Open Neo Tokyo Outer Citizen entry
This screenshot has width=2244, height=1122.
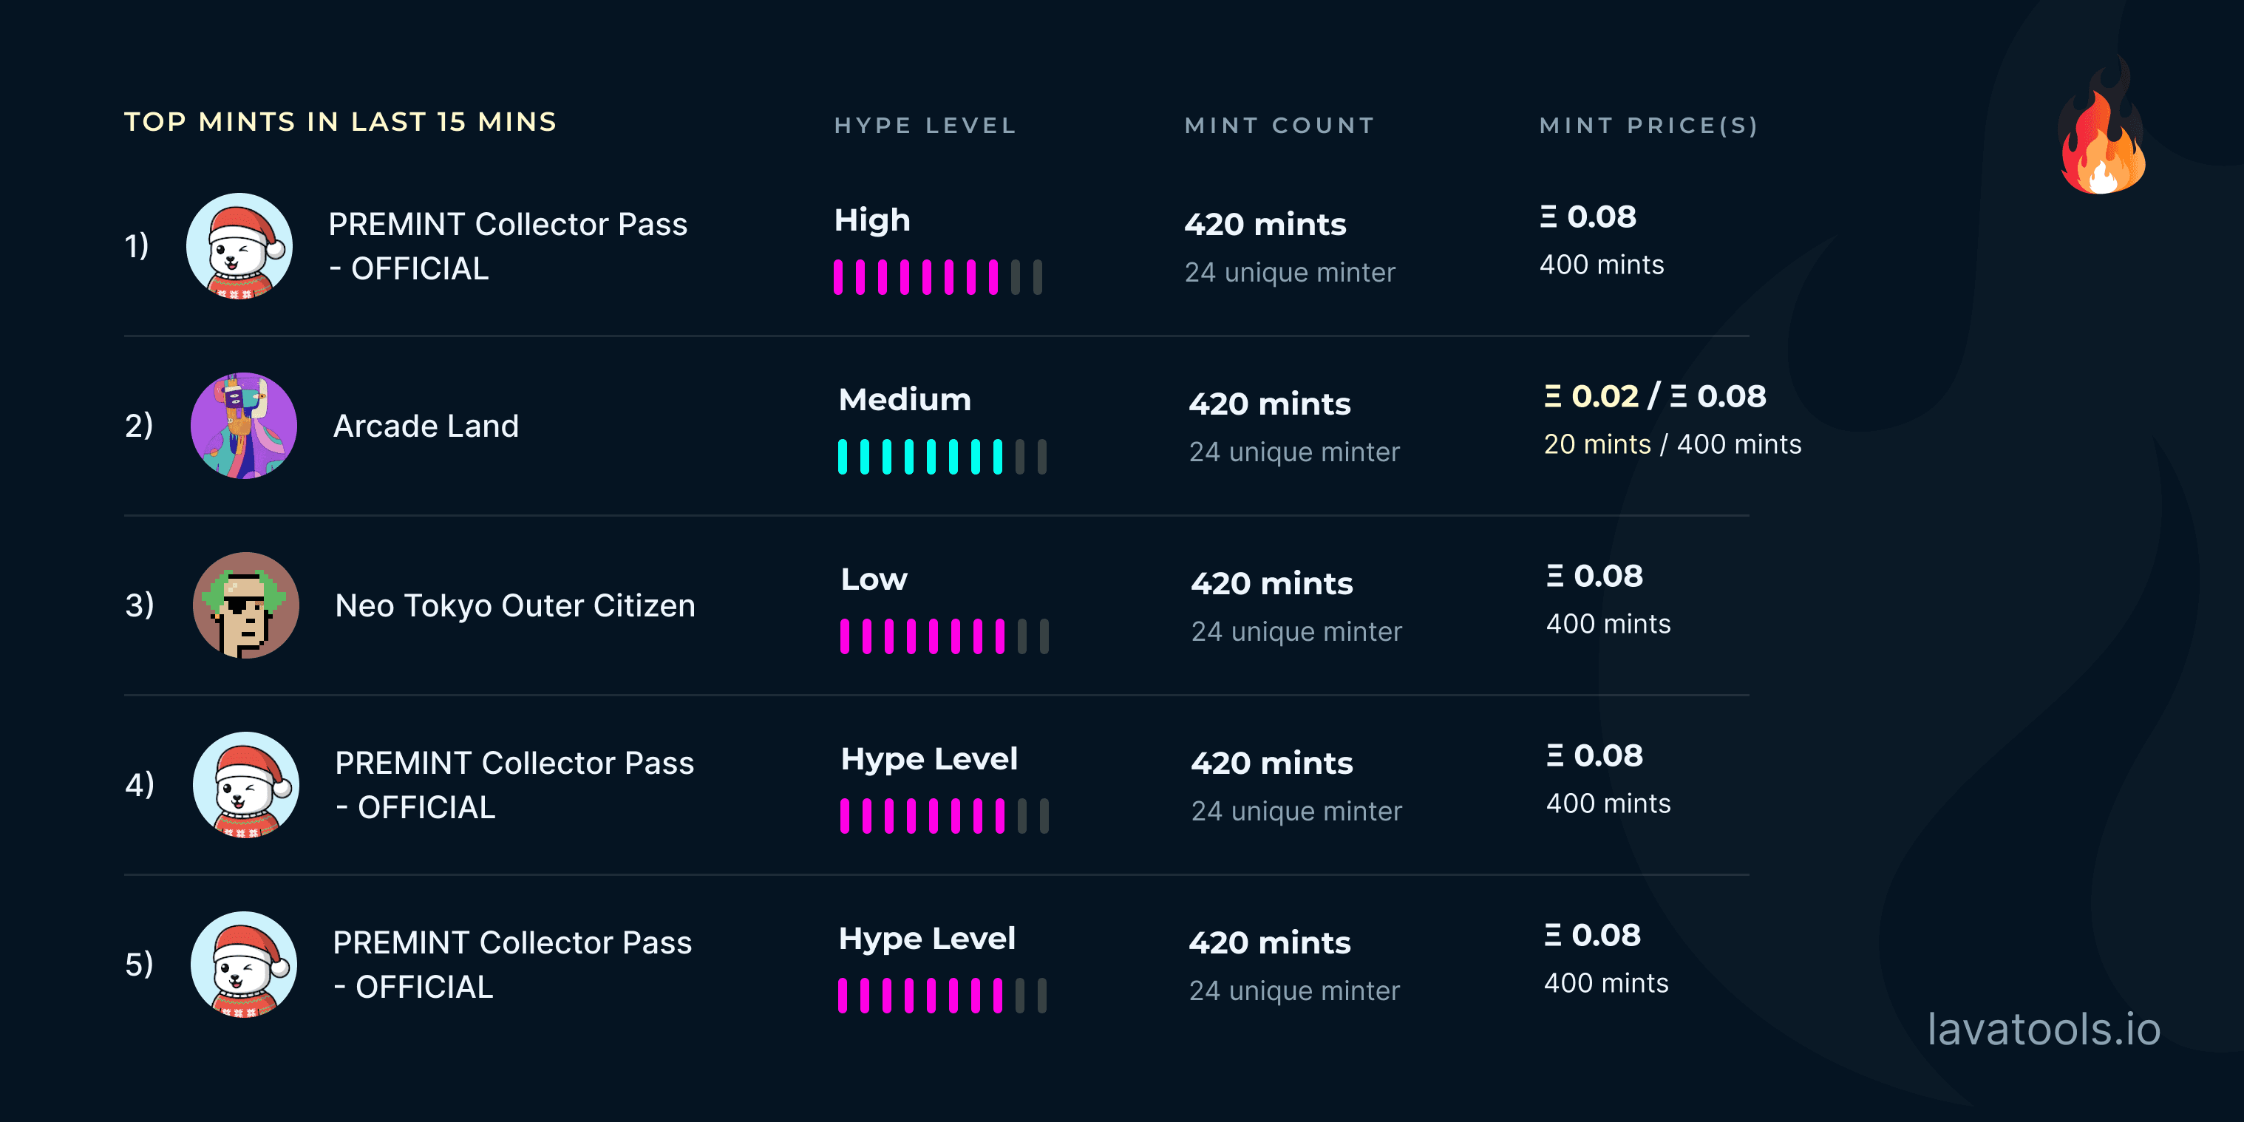tap(515, 605)
